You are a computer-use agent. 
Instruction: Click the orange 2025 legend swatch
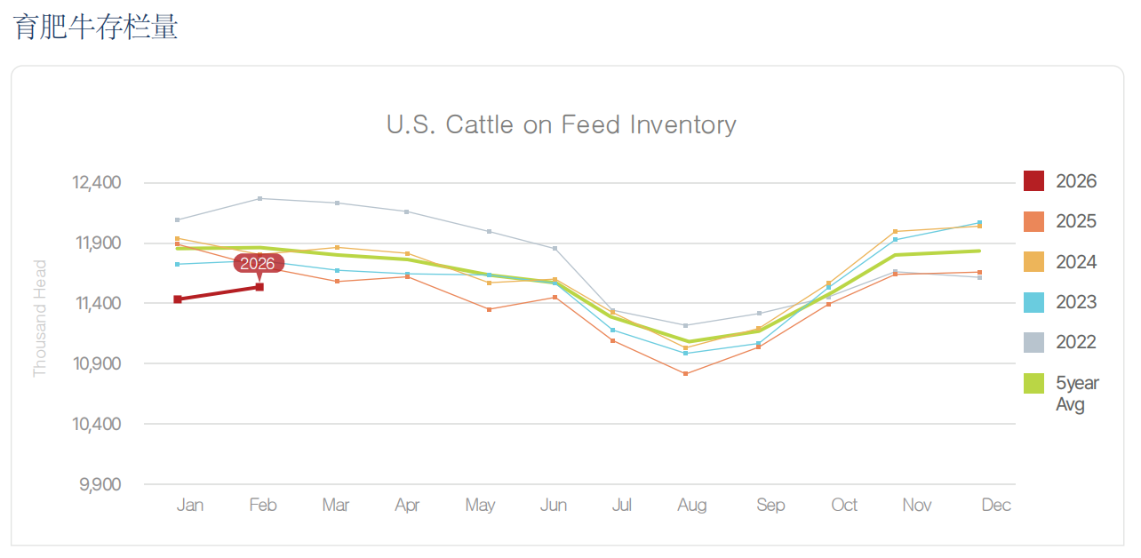[x=1033, y=221]
